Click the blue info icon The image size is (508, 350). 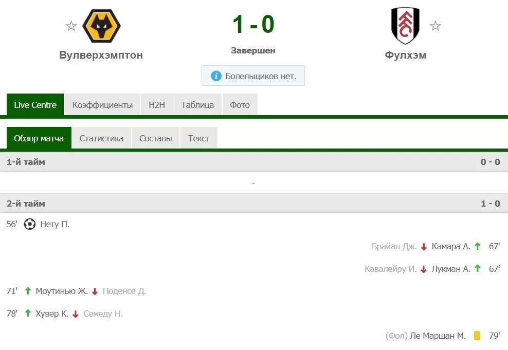click(216, 76)
